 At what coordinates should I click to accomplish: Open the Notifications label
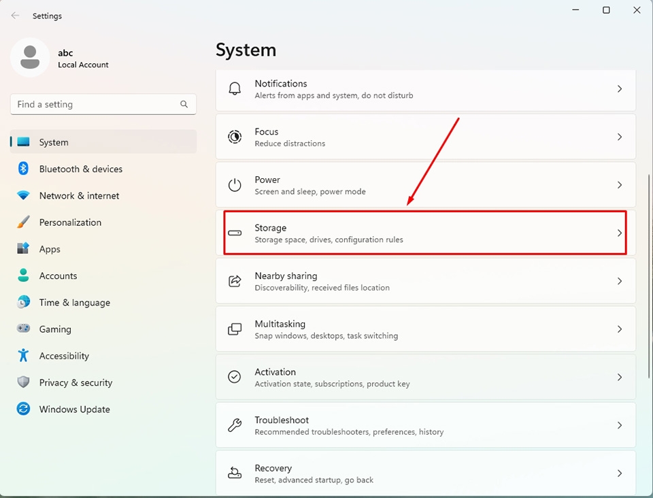pyautogui.click(x=281, y=83)
